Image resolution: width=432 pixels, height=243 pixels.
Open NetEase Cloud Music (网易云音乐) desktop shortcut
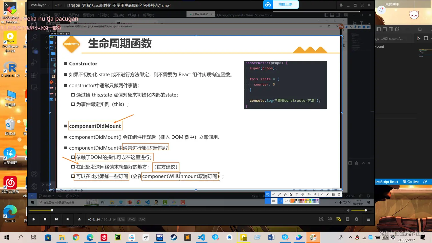10,184
